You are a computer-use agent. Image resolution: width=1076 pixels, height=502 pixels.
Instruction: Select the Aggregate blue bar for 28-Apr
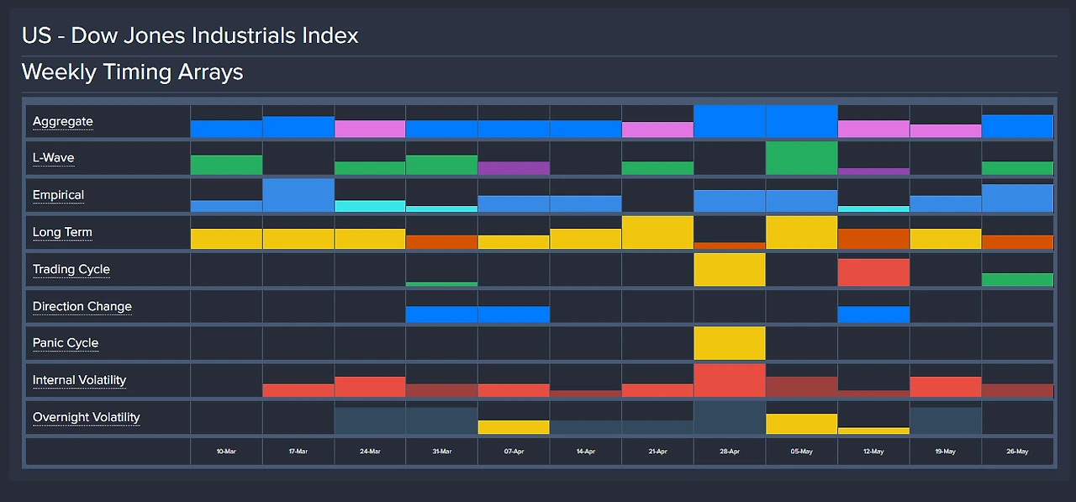730,121
